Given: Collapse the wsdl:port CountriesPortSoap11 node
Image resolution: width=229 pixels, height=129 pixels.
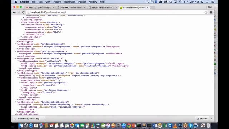Looking at the screenshot, I should click(18, 104).
